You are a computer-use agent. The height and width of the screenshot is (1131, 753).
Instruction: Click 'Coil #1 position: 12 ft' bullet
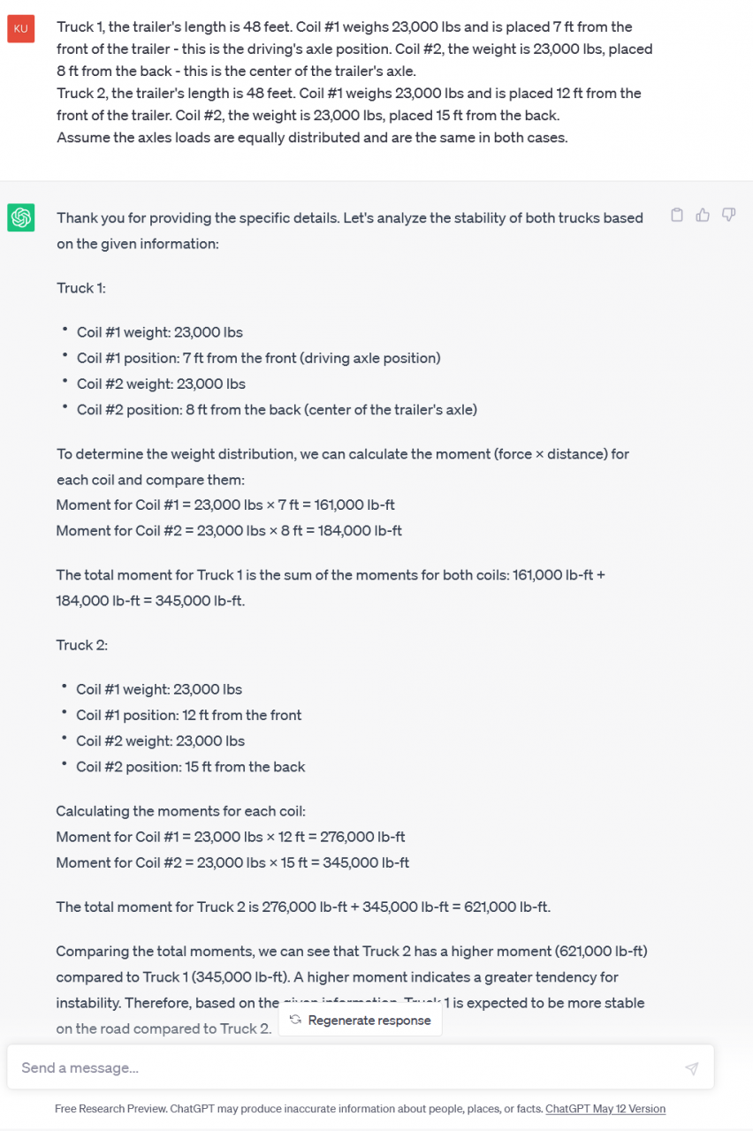tap(188, 715)
